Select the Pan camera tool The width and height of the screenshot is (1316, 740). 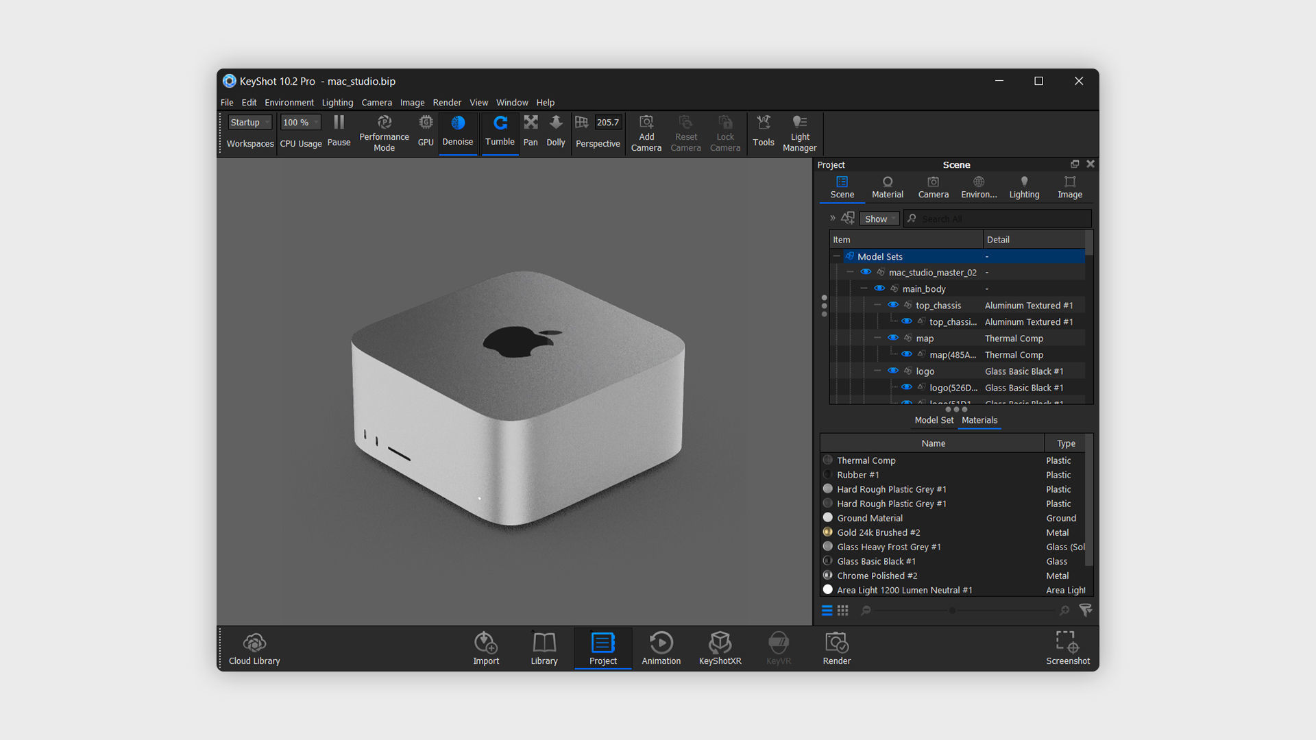pos(531,132)
